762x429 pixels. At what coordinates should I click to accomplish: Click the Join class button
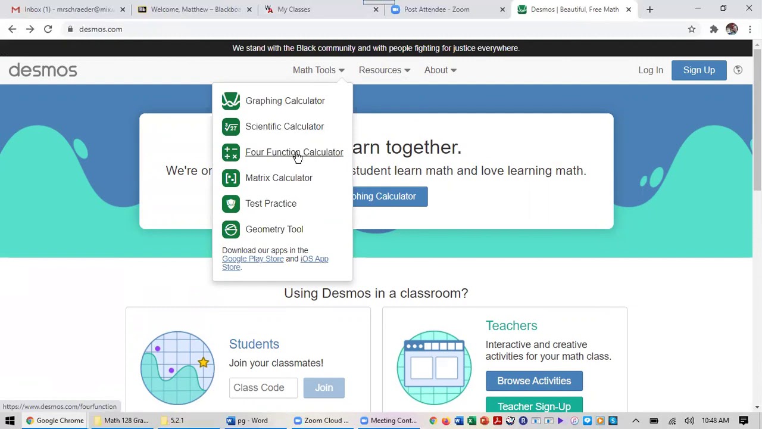point(324,387)
